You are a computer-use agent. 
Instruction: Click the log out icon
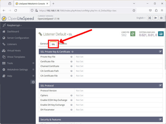coord(155,18)
